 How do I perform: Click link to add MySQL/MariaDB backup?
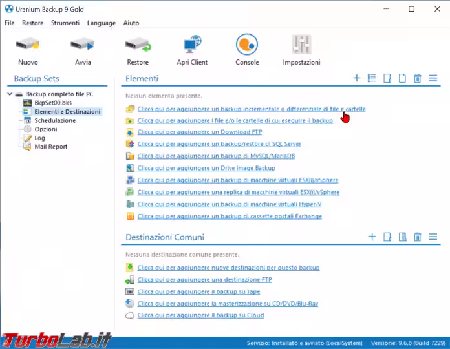pos(216,156)
